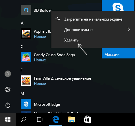Open the Candy Crush Soda Saga icon

(26, 57)
